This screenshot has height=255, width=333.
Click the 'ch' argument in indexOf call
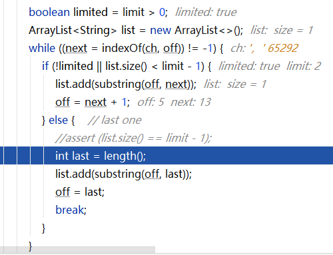click(151, 49)
